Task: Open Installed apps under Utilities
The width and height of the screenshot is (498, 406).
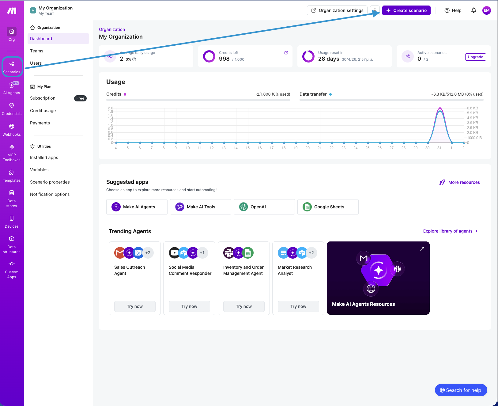Action: tap(44, 157)
